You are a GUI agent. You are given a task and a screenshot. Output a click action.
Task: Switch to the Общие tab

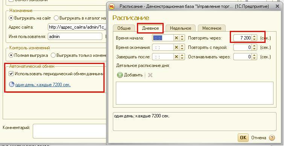click(124, 28)
